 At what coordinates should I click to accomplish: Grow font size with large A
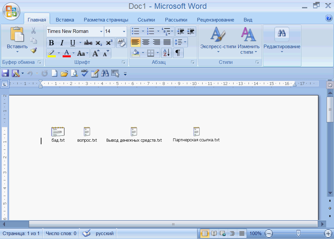pyautogui.click(x=96, y=53)
